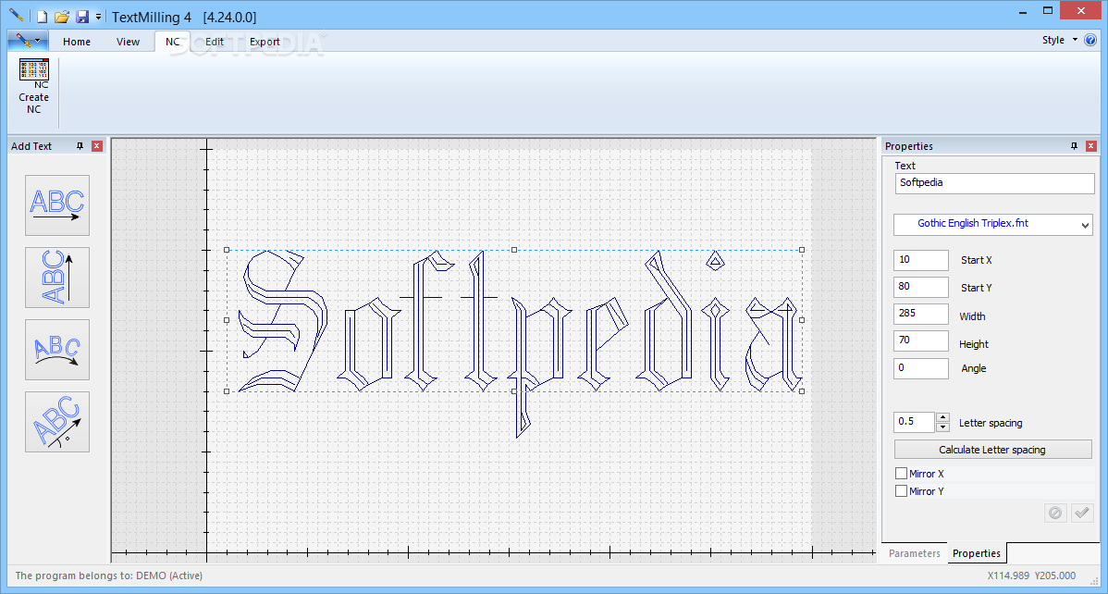The image size is (1108, 594).
Task: Click the top-middle selection handle
Action: coord(514,250)
